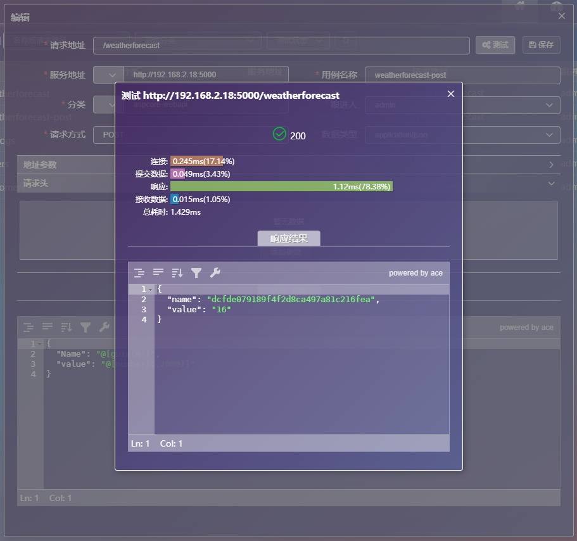Click the 用例名称 weatherforecast-post input field

click(x=462, y=75)
